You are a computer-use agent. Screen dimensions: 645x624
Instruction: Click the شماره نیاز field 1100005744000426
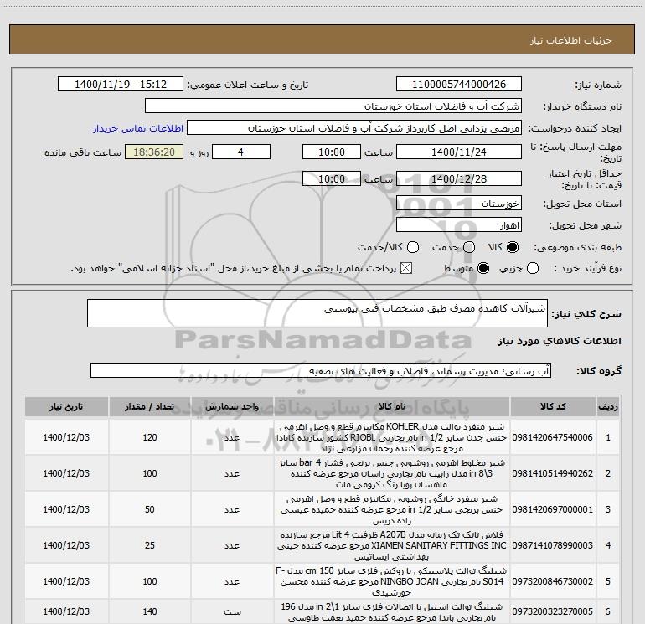tap(459, 84)
